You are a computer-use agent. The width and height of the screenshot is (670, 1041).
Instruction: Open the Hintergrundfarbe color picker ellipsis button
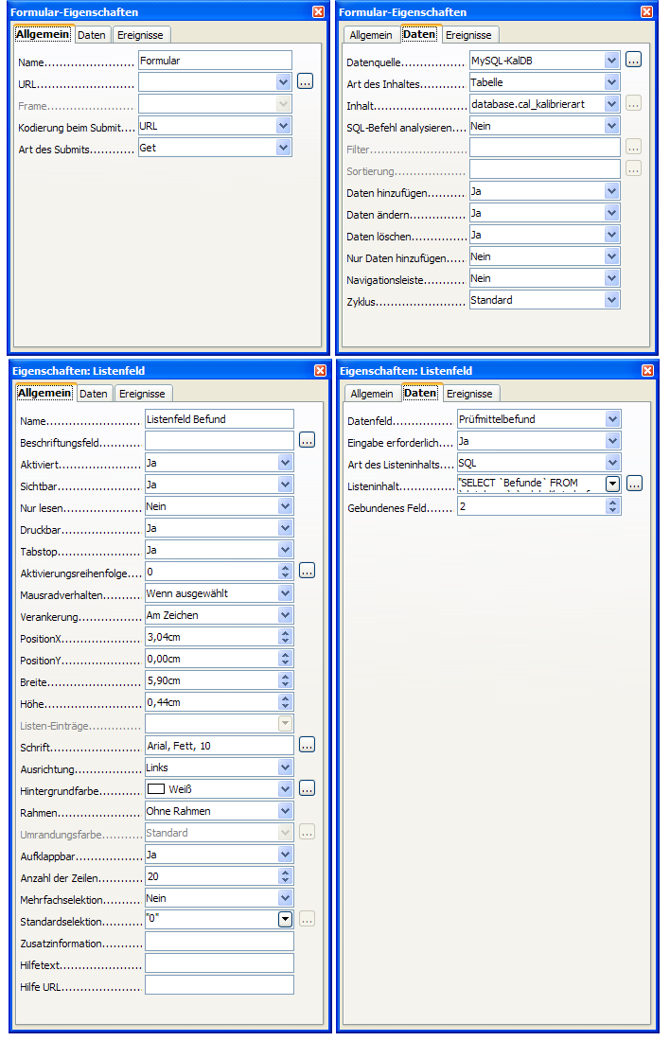(x=307, y=788)
